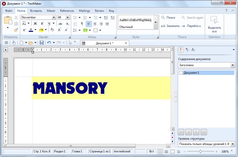Click the zoom slider handle
The image size is (238, 157).
coord(200,151)
